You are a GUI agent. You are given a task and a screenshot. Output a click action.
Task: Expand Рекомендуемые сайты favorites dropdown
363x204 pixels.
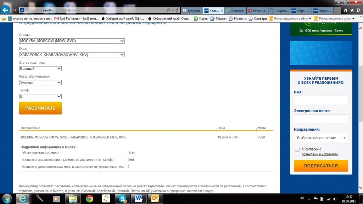310,19
